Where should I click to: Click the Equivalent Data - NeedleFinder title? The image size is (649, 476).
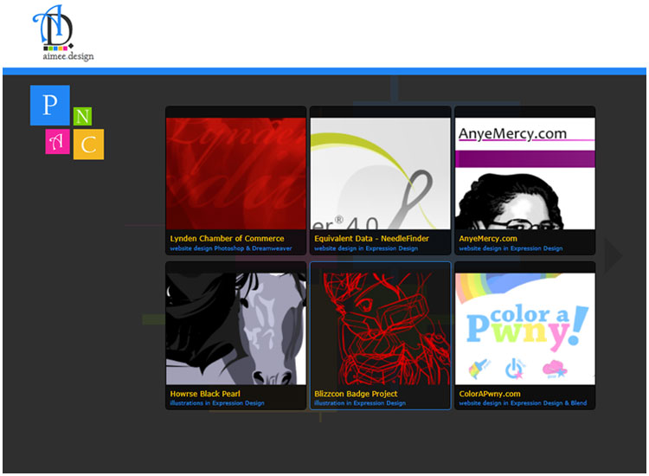click(x=371, y=238)
